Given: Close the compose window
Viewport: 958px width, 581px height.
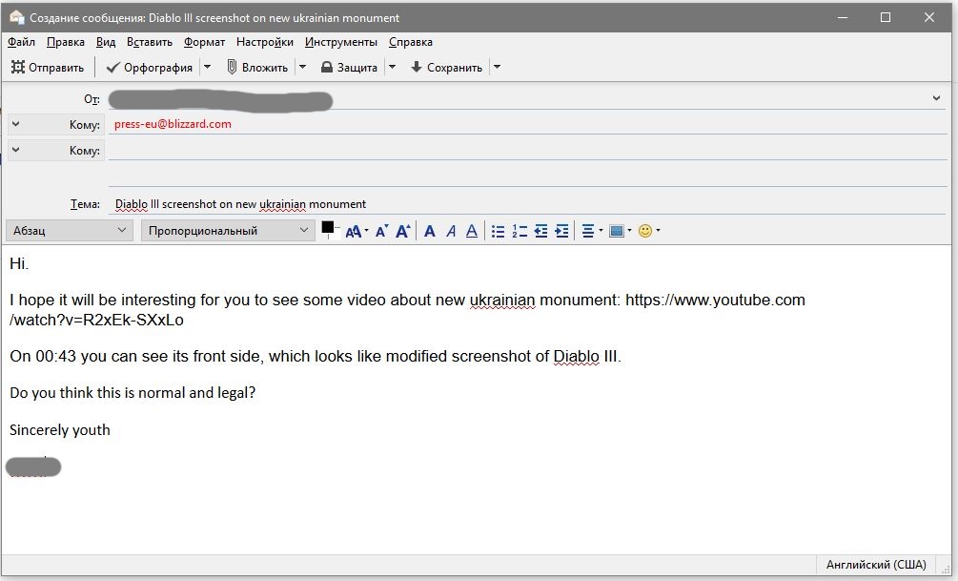Looking at the screenshot, I should [929, 17].
